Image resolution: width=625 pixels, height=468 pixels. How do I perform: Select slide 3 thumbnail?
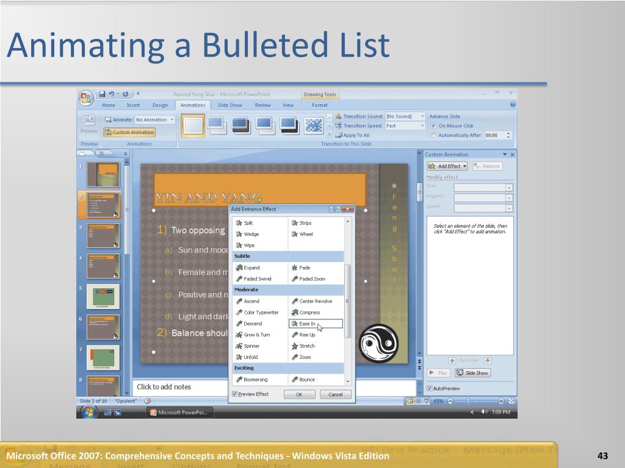(x=103, y=235)
